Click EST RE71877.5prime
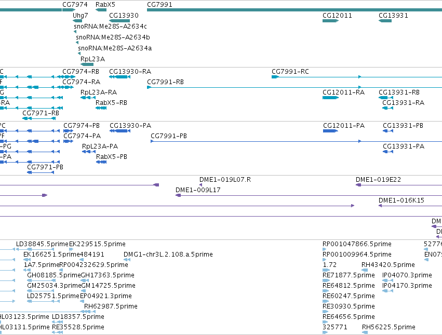442x335 pixels. (349, 275)
